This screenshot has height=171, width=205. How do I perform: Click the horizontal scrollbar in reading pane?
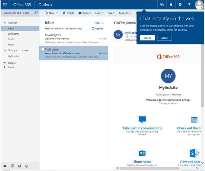[149, 168]
